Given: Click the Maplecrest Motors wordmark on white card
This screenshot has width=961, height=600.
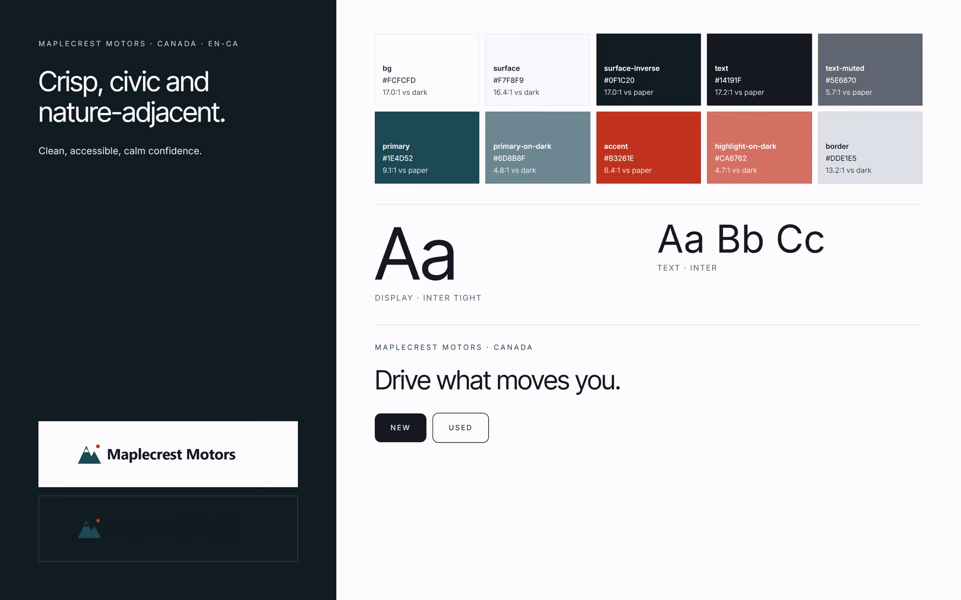Looking at the screenshot, I should pyautogui.click(x=171, y=454).
